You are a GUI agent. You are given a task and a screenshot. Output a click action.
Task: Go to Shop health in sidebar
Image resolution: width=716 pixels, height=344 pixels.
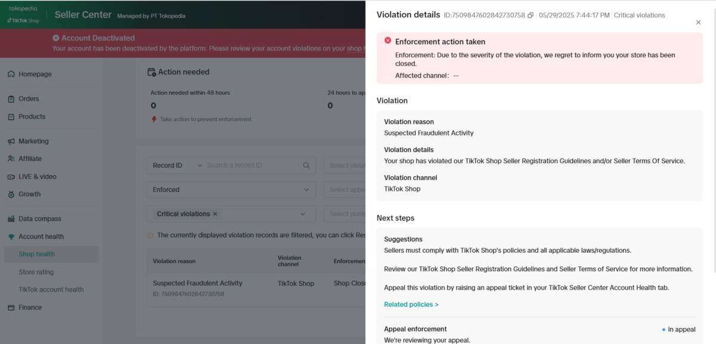point(51,254)
